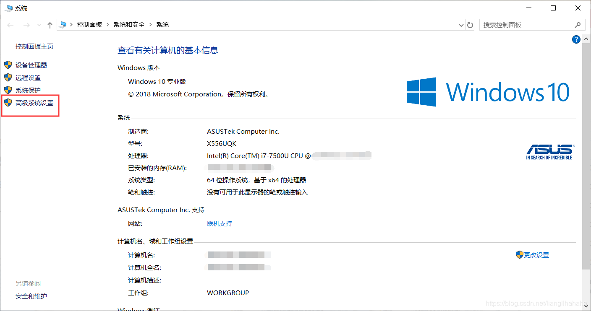Maximize the System window
The image size is (591, 311).
[x=553, y=8]
